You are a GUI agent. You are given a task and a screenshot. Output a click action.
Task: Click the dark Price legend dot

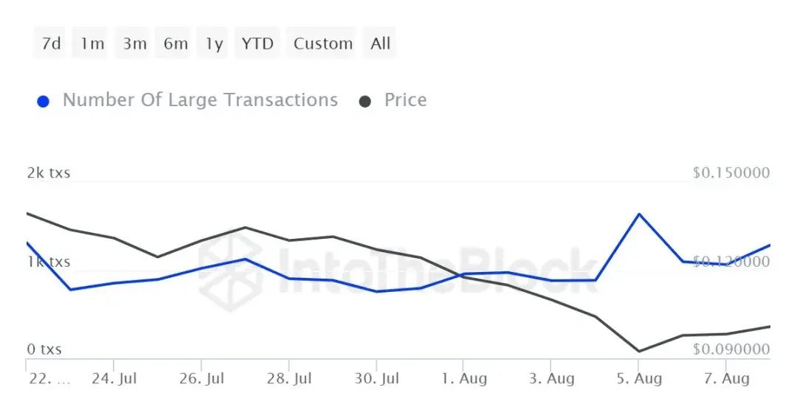(365, 101)
